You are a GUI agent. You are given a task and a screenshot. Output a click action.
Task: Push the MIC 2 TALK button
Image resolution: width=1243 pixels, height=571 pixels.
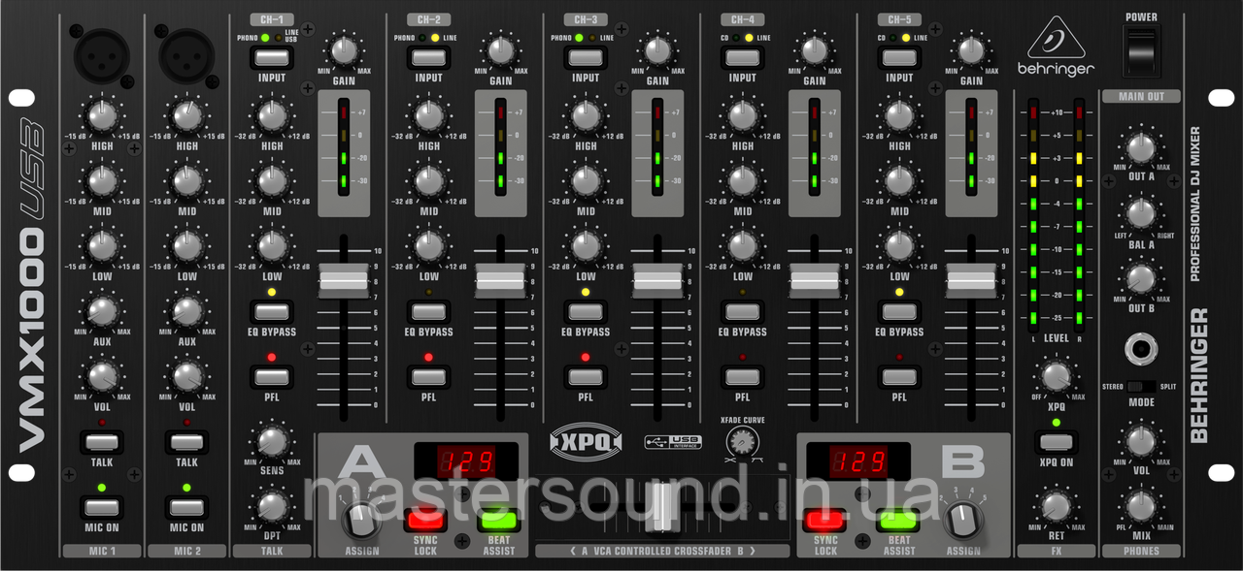tap(186, 442)
